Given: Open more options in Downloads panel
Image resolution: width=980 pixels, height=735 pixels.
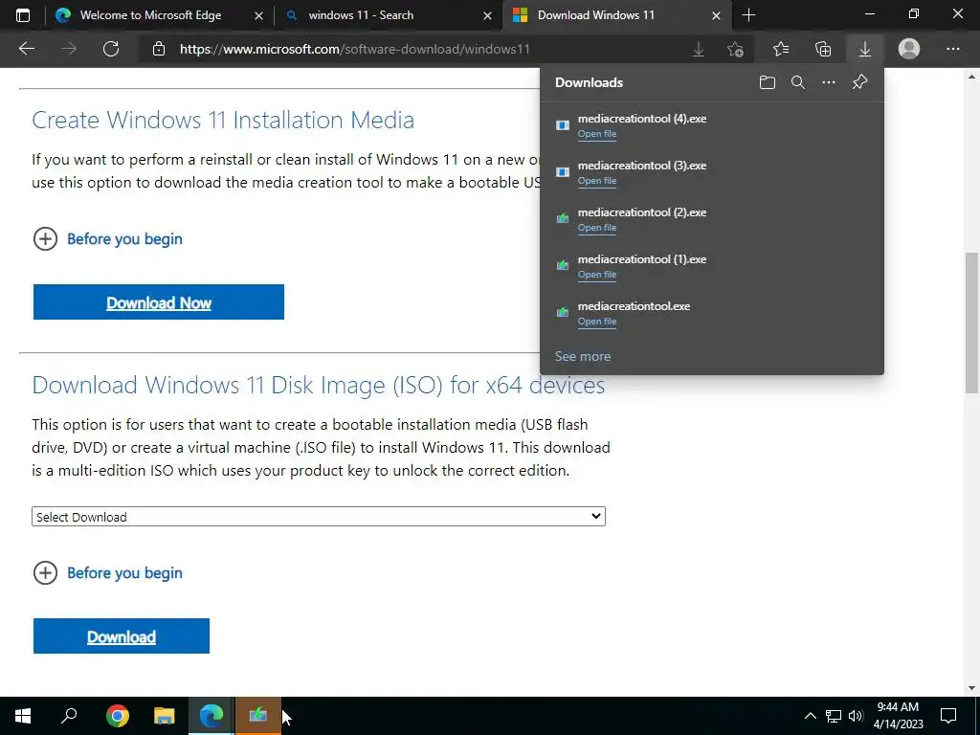Looking at the screenshot, I should tap(829, 82).
